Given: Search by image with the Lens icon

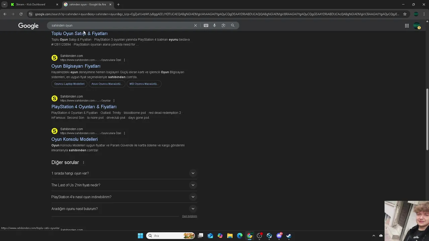Looking at the screenshot, I should (224, 25).
